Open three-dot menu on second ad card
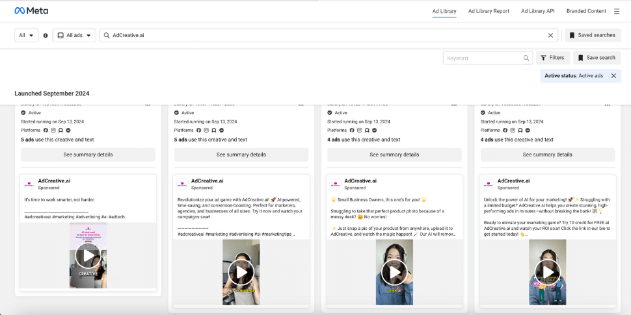631x315 pixels. click(301, 105)
